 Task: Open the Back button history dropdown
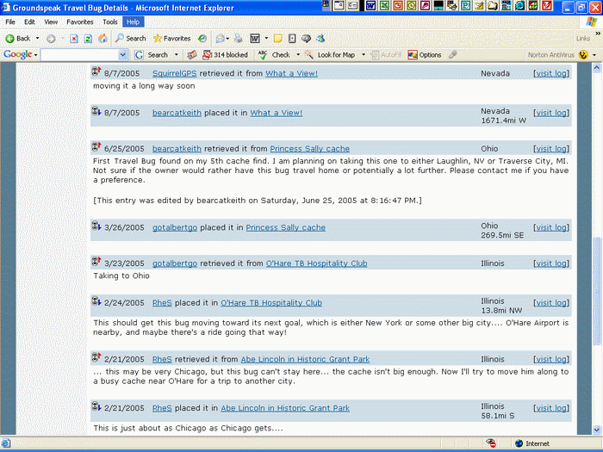[37, 39]
